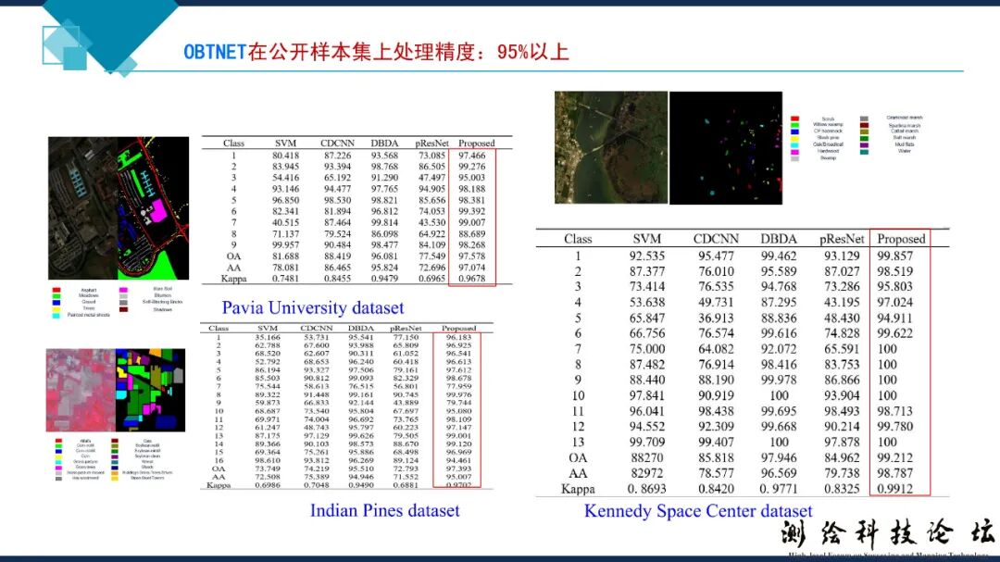Click 'OA' row label in Kennedy table
1000x562 pixels.
(x=578, y=458)
